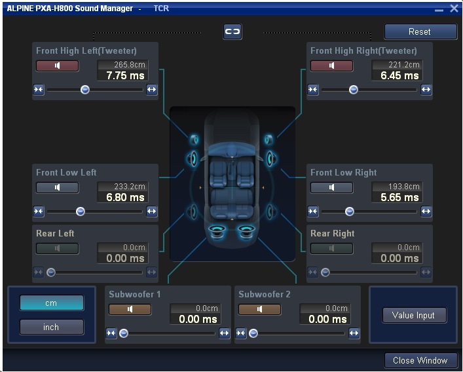Mute the Front Low Left speaker
Screen dimensions: 463x372
[x=57, y=187]
